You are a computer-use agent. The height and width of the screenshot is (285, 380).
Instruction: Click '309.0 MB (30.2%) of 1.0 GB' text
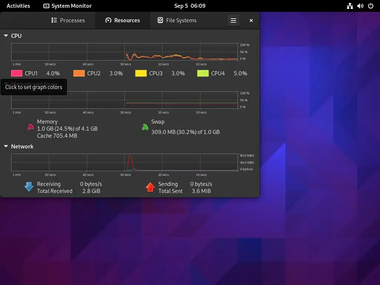(x=186, y=132)
